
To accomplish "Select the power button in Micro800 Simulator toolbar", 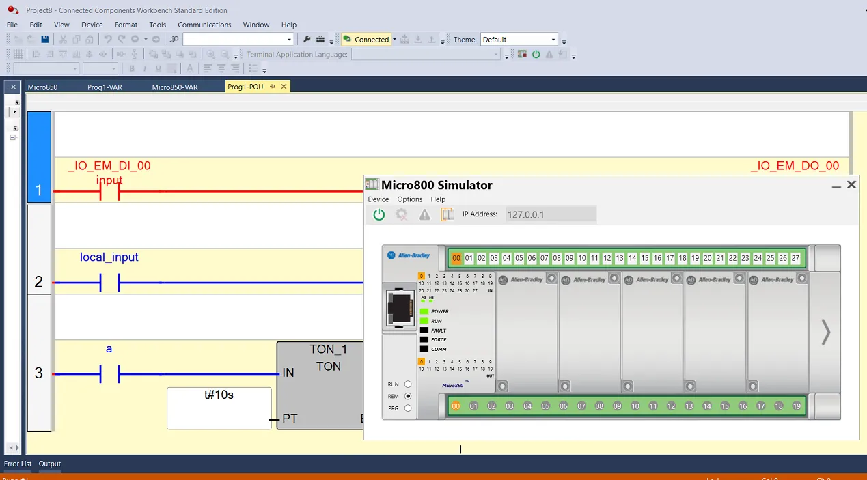I will click(379, 214).
